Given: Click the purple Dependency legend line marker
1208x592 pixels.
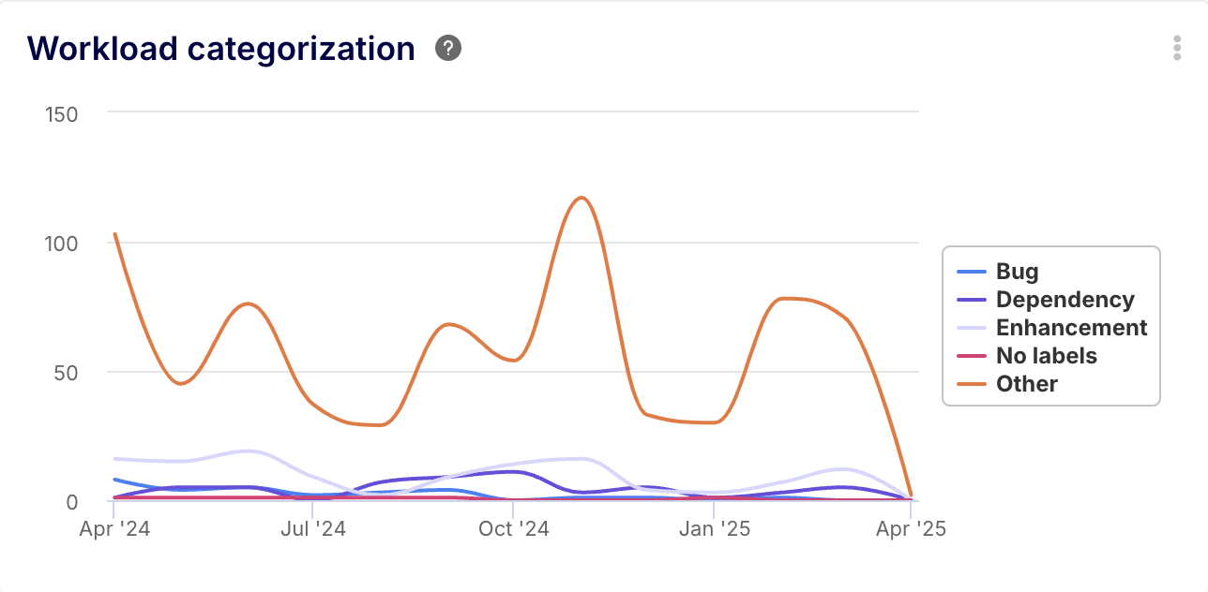Looking at the screenshot, I should pyautogui.click(x=972, y=301).
